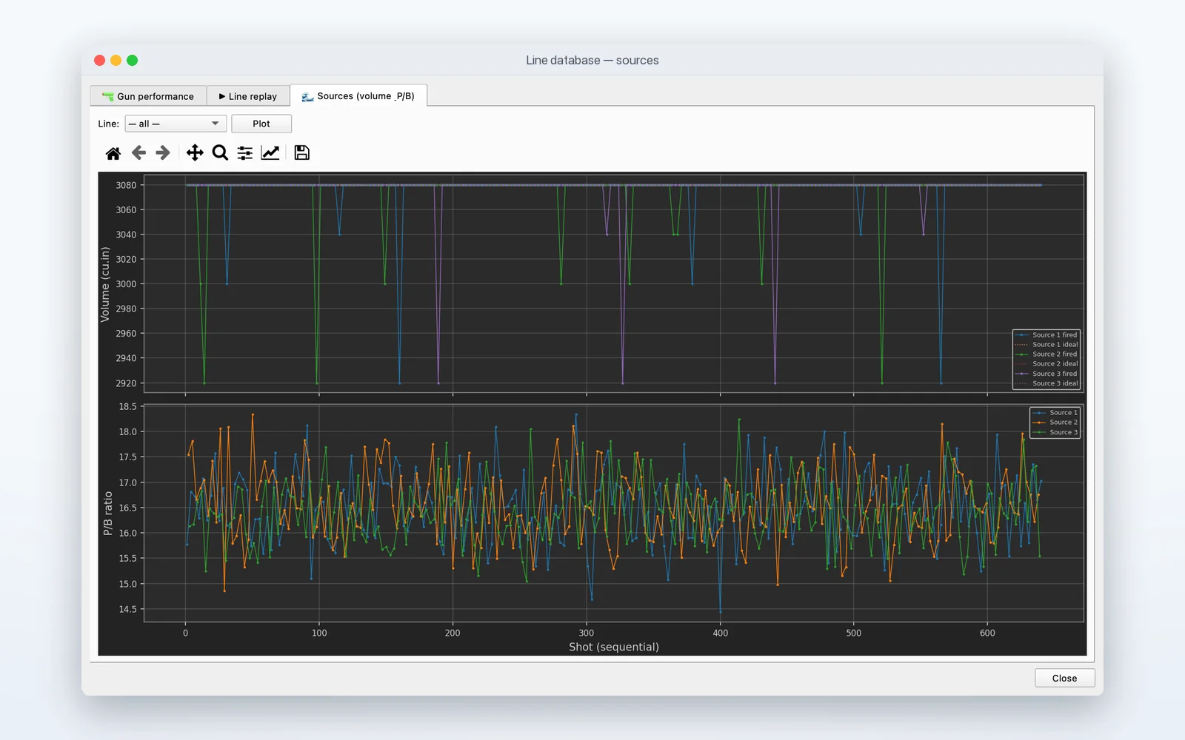The width and height of the screenshot is (1185, 740).
Task: Click gun icon on Gun performance tab
Action: pyautogui.click(x=108, y=96)
